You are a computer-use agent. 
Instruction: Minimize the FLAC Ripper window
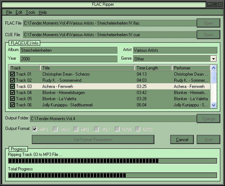coord(209,5)
